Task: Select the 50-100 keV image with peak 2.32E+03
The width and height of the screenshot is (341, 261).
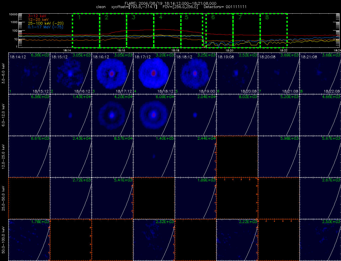Action: 154,240
